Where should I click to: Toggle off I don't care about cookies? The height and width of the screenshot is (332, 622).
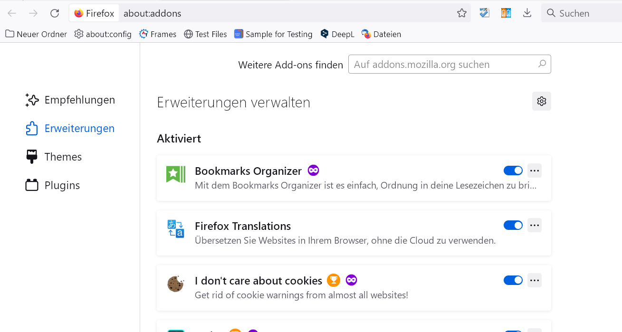click(x=513, y=280)
